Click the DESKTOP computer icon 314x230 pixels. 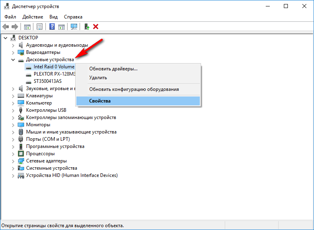pyautogui.click(x=13, y=38)
